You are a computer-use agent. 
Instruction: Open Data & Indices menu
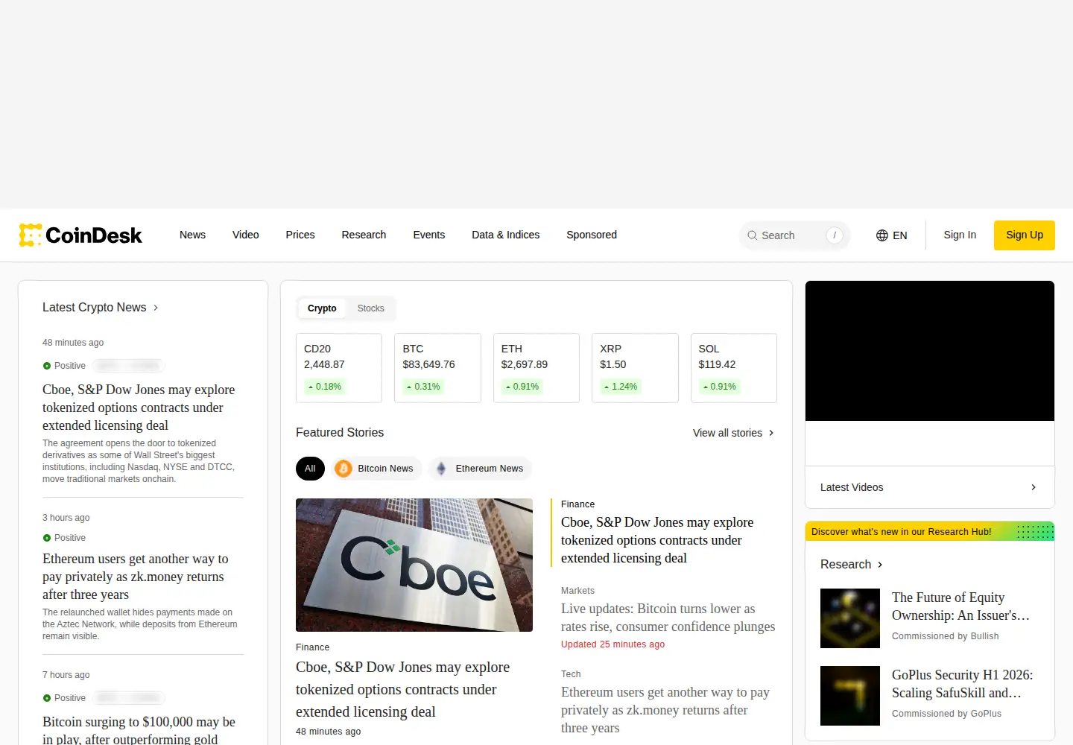(506, 235)
